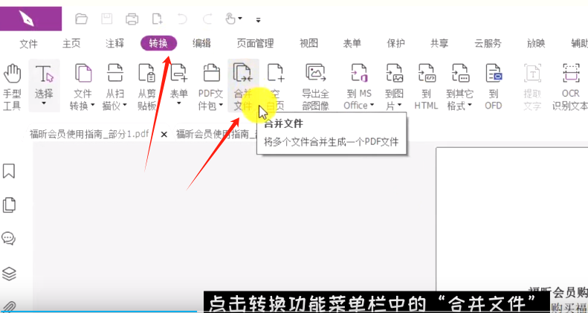
Task: Open the 页面管理 tab
Action: click(256, 44)
